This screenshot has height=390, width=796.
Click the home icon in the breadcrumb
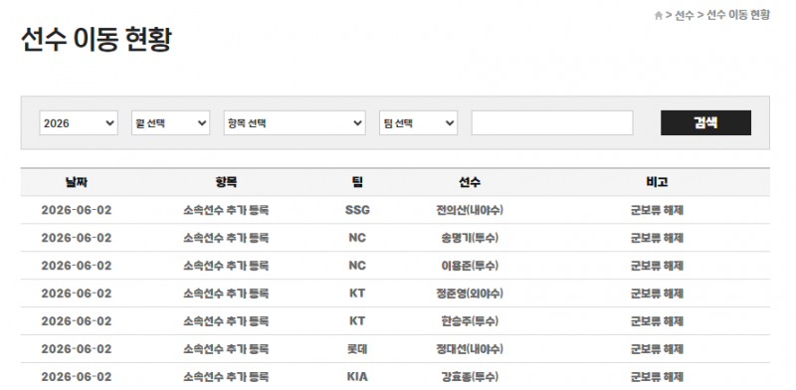[659, 15]
